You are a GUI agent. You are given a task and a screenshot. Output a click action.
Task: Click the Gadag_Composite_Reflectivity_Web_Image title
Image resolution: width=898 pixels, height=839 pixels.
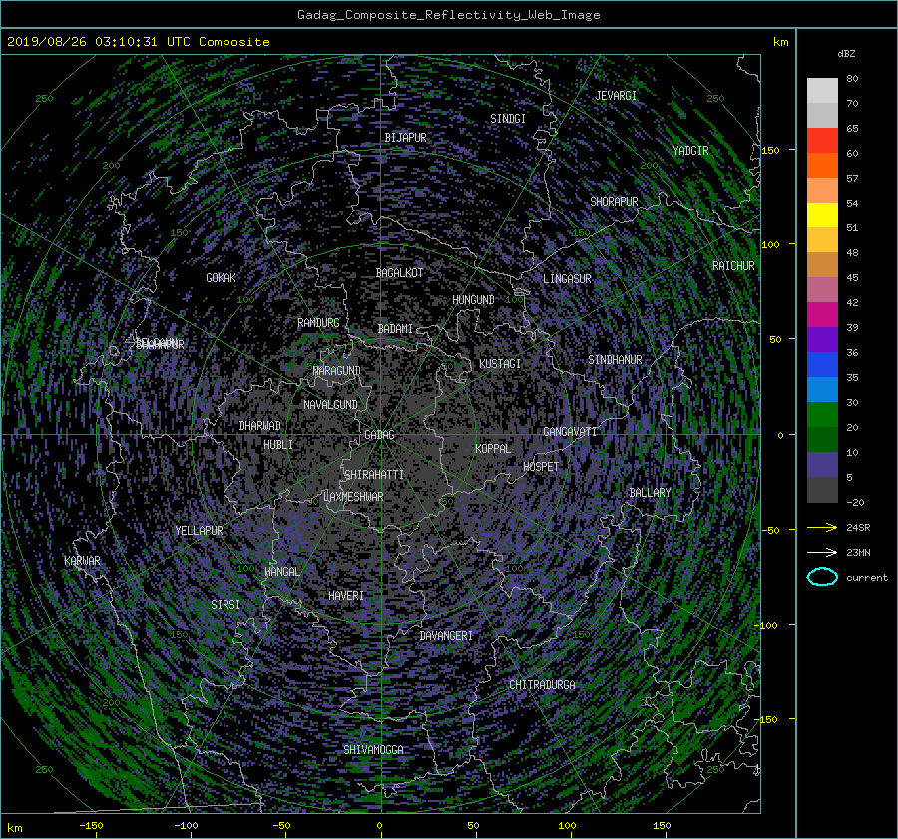click(449, 15)
